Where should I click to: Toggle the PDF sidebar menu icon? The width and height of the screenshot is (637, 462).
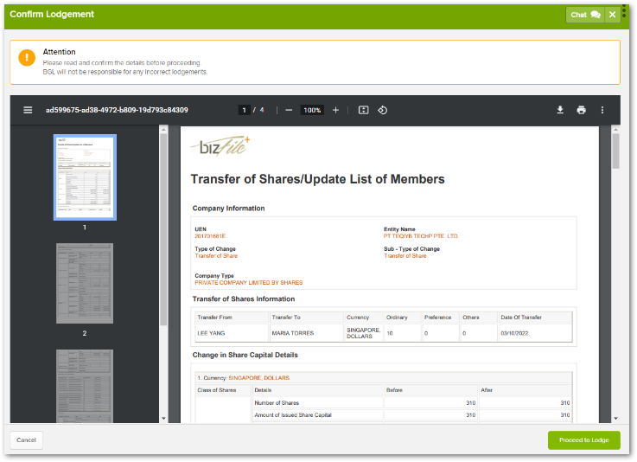[28, 110]
